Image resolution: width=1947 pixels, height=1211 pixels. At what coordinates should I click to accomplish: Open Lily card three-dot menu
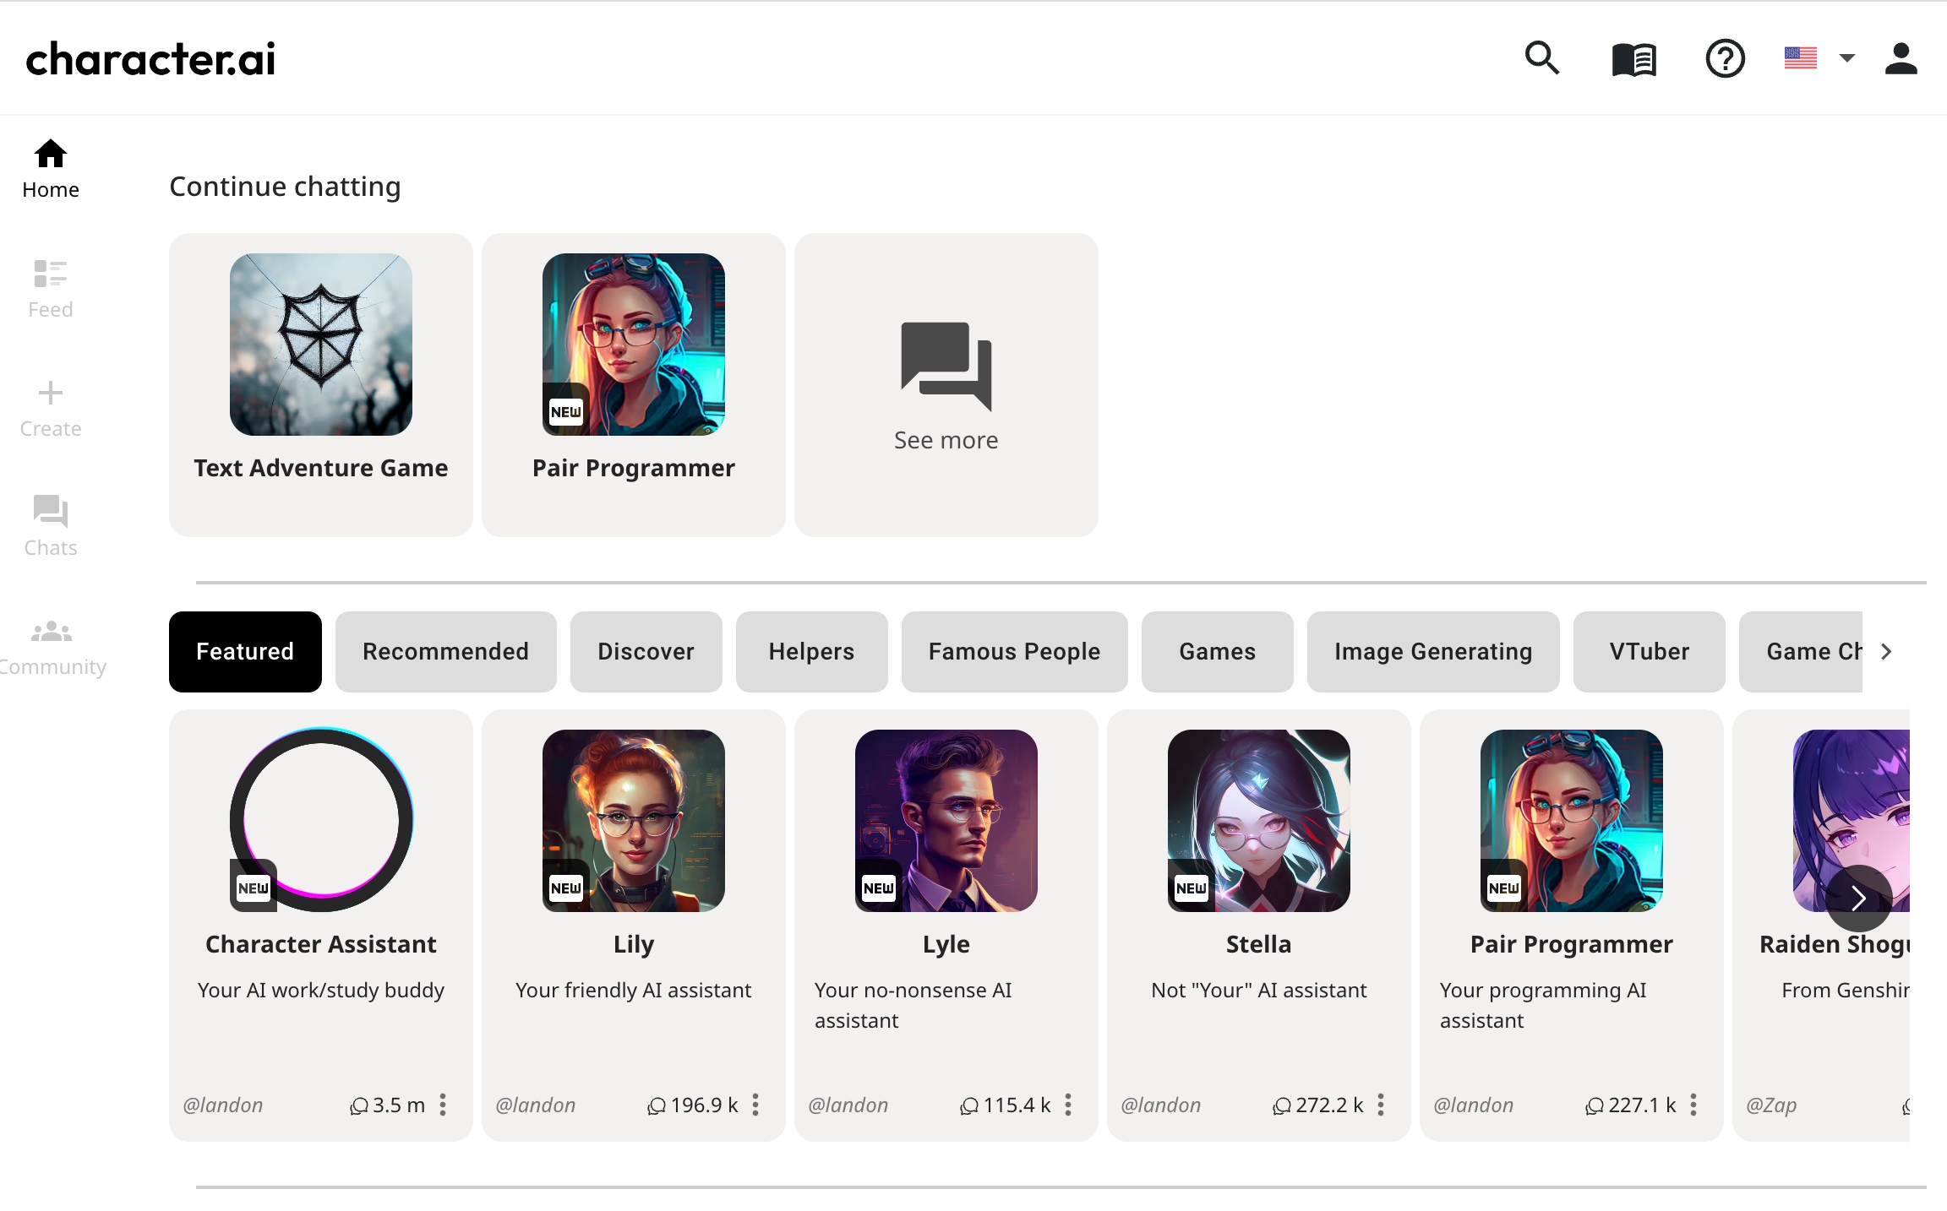coord(755,1105)
